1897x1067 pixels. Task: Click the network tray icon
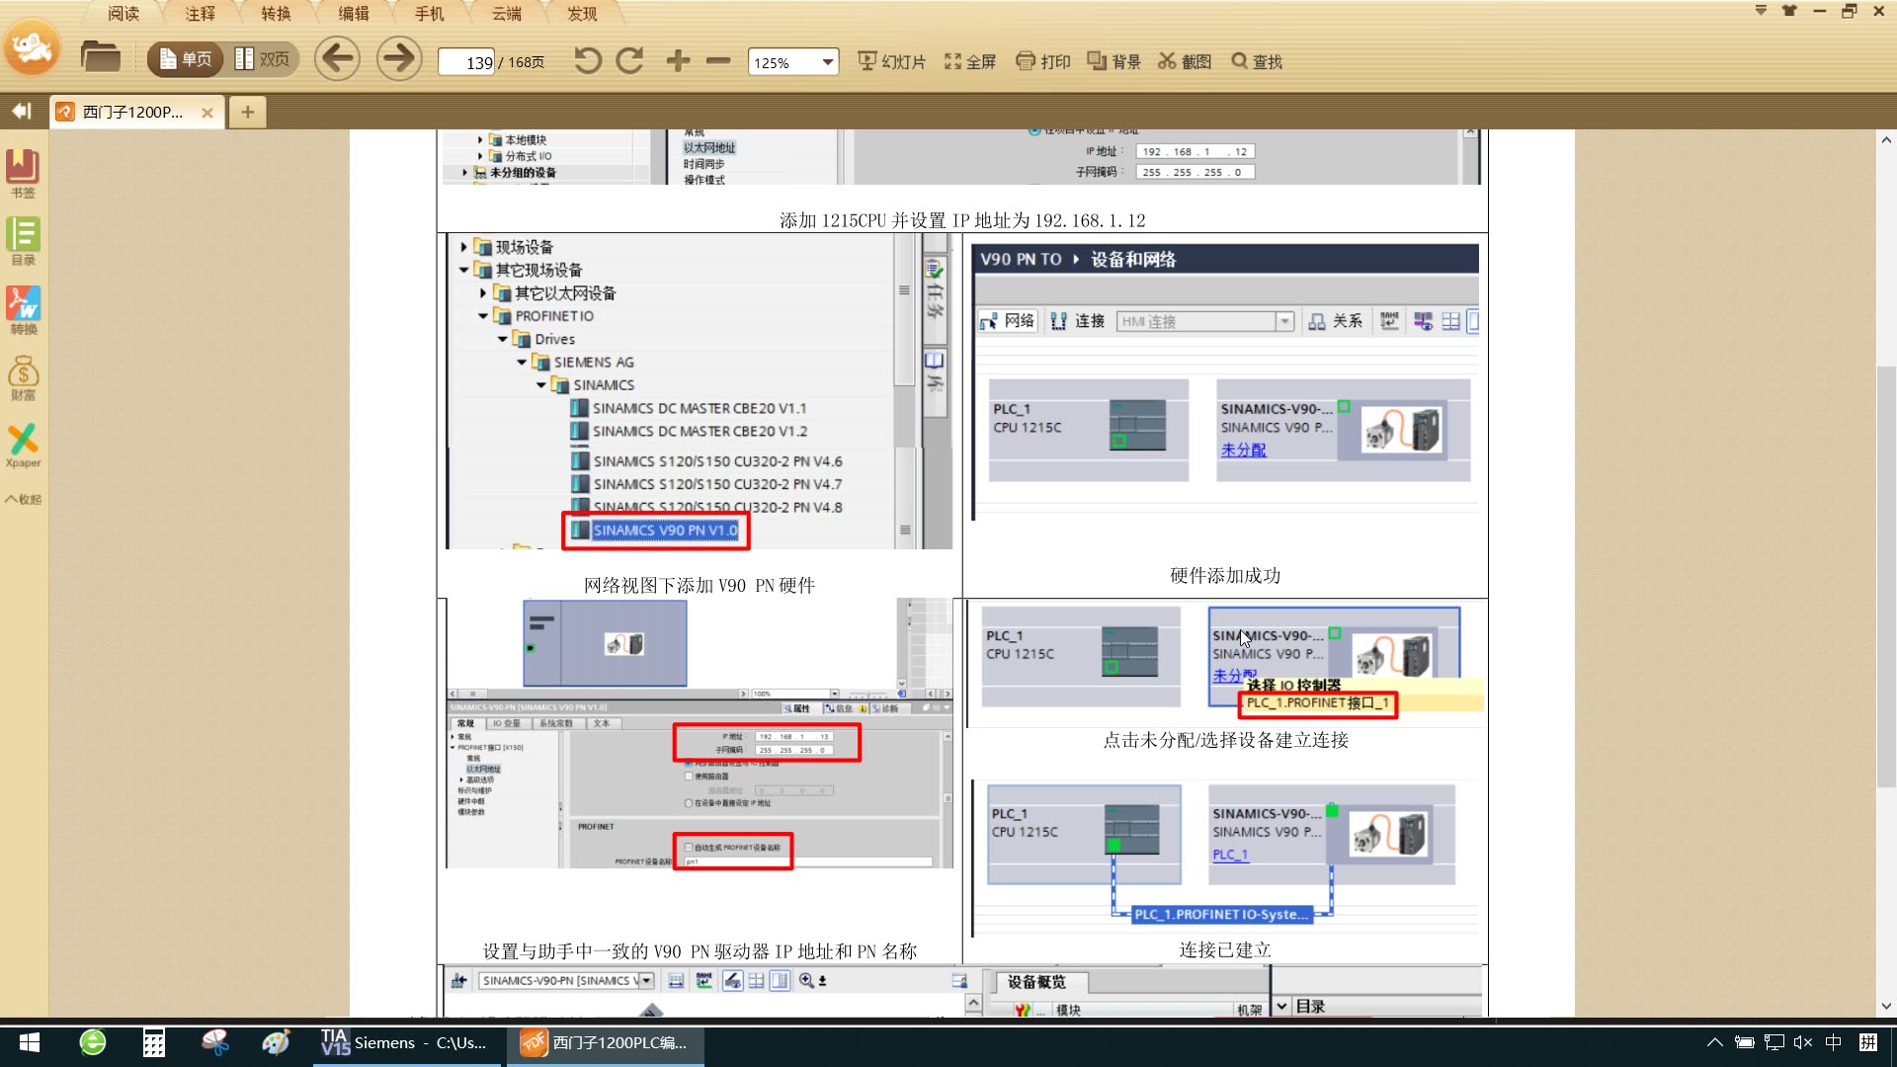click(x=1774, y=1042)
